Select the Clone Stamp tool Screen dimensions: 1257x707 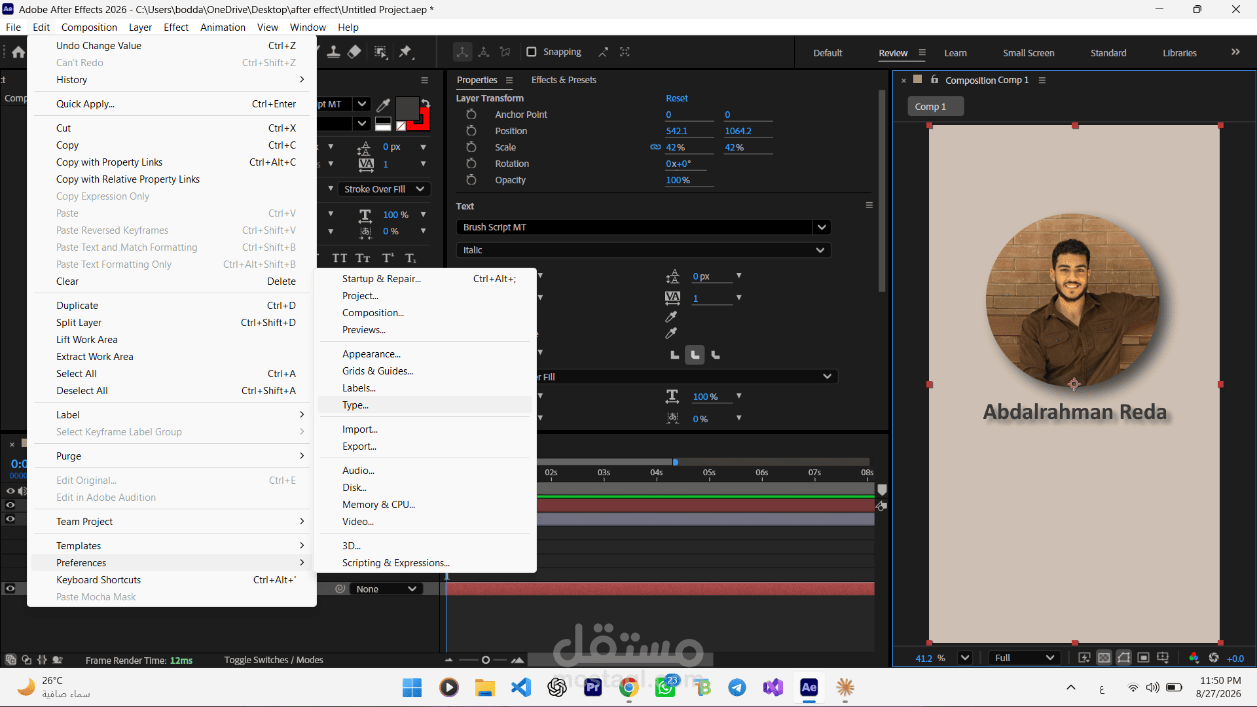click(333, 52)
